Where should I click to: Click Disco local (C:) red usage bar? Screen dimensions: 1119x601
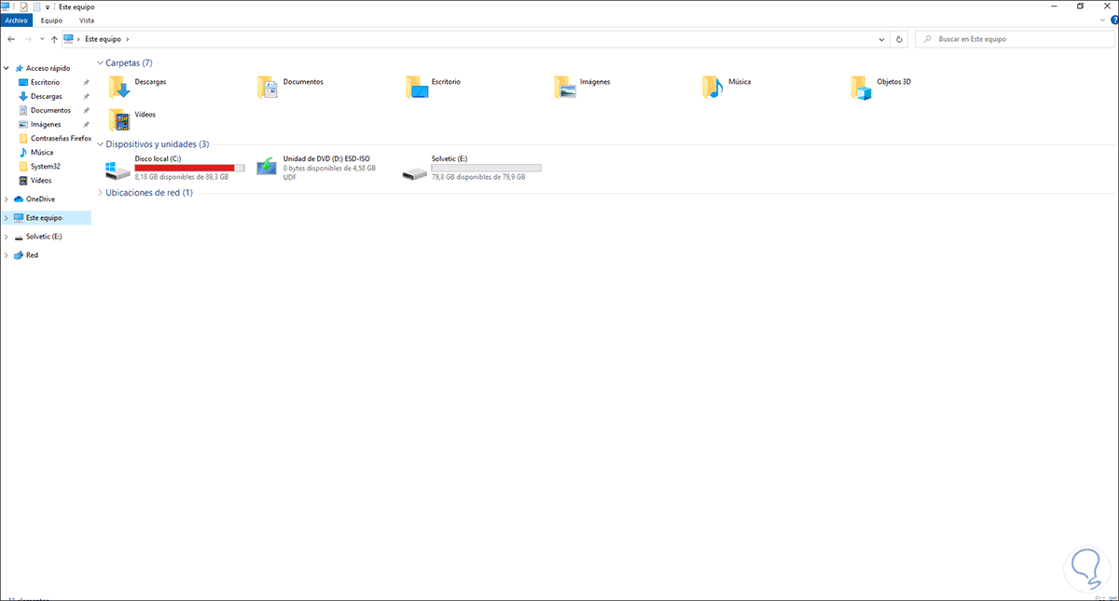coord(189,168)
